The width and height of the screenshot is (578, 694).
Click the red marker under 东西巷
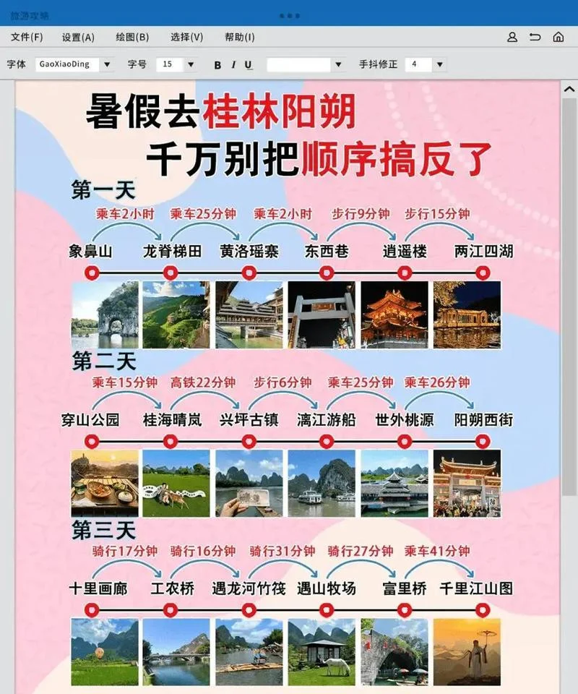point(327,273)
